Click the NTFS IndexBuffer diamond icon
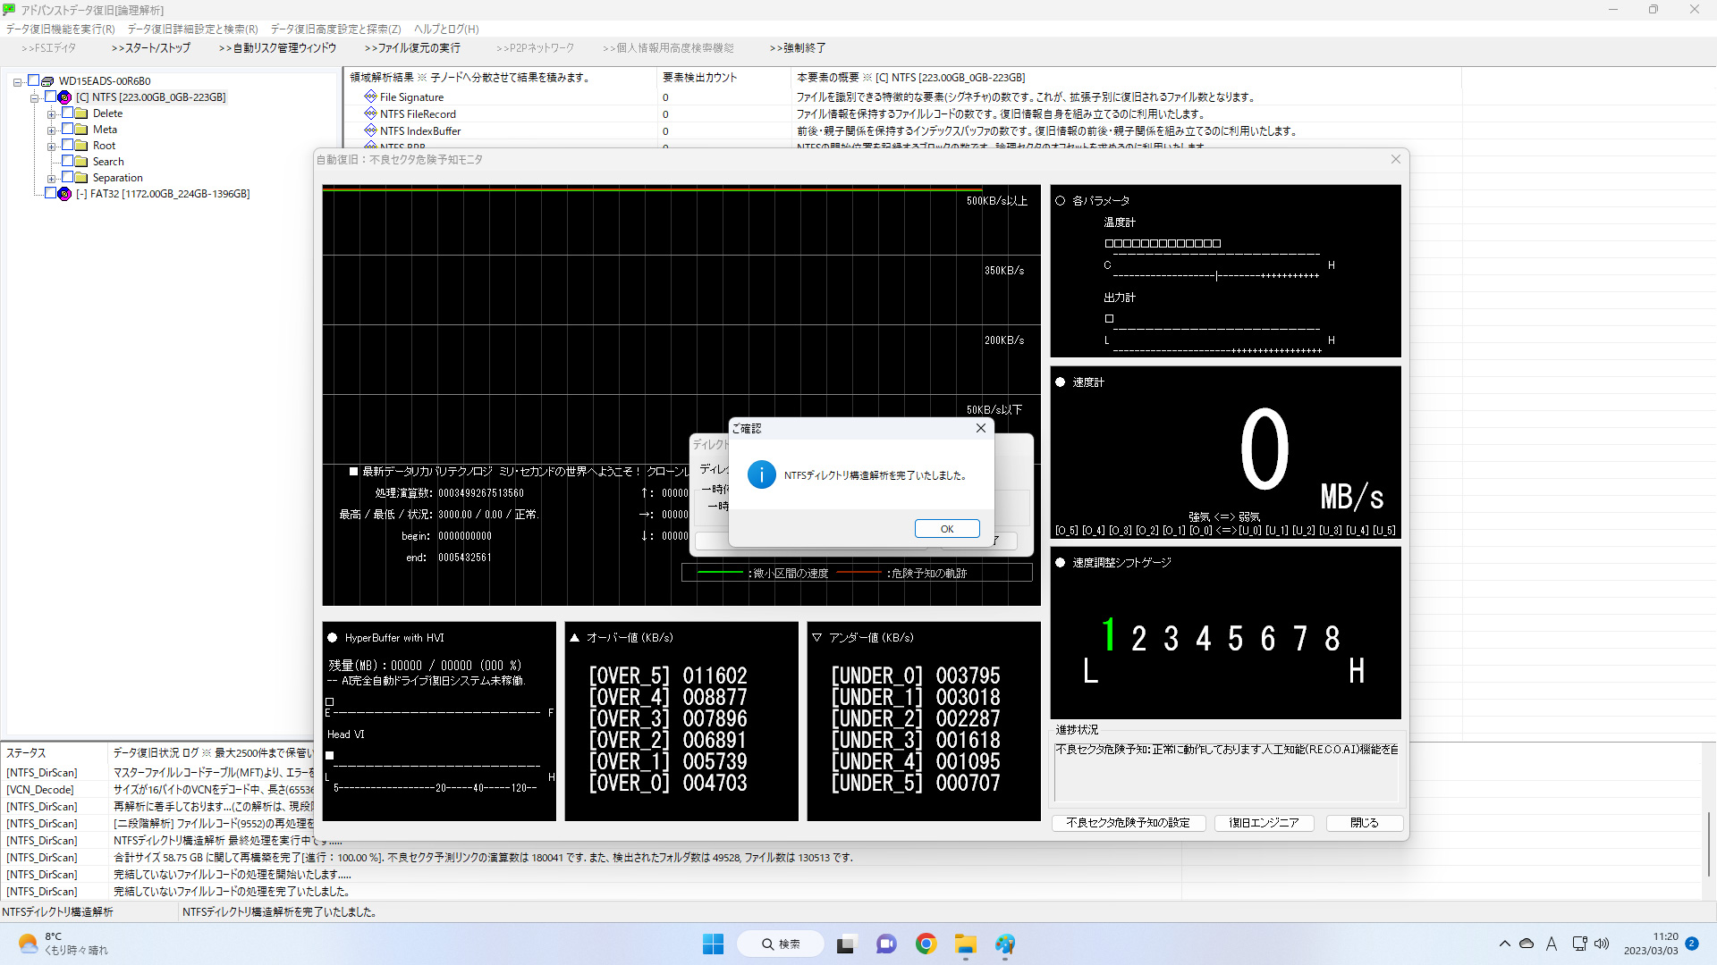 click(x=370, y=130)
